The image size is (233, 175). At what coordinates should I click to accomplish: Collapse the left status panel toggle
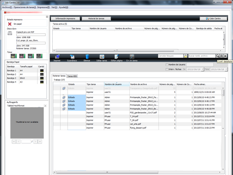click(47, 17)
